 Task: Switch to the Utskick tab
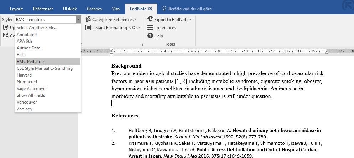click(70, 9)
